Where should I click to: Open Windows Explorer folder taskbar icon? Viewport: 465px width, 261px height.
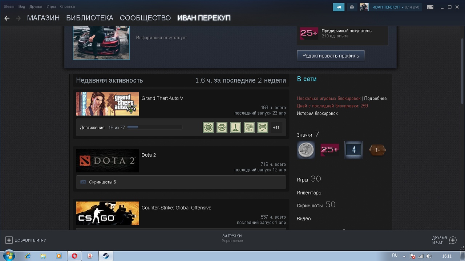point(43,256)
